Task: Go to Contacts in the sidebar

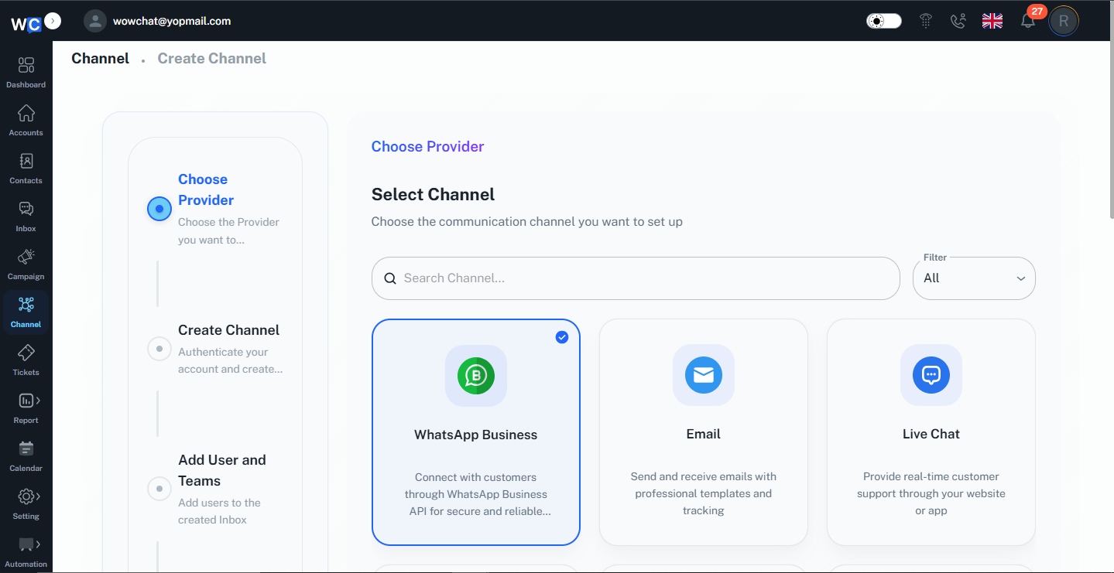Action: pyautogui.click(x=26, y=169)
